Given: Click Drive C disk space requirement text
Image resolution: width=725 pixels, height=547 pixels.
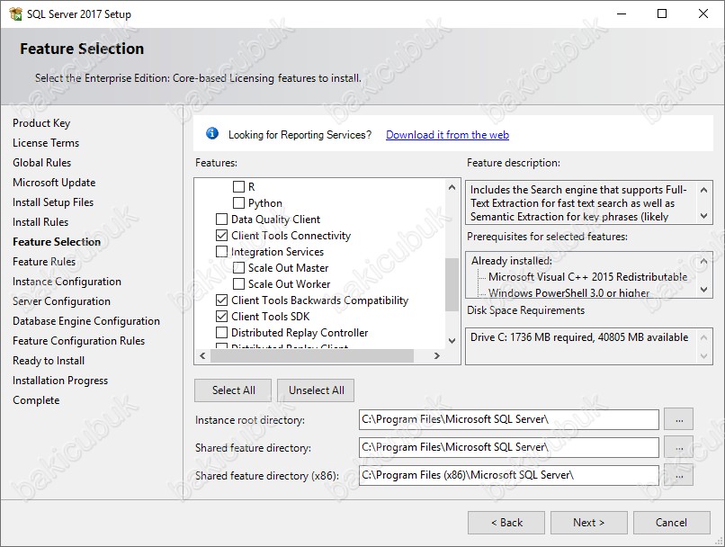Looking at the screenshot, I should pyautogui.click(x=579, y=337).
